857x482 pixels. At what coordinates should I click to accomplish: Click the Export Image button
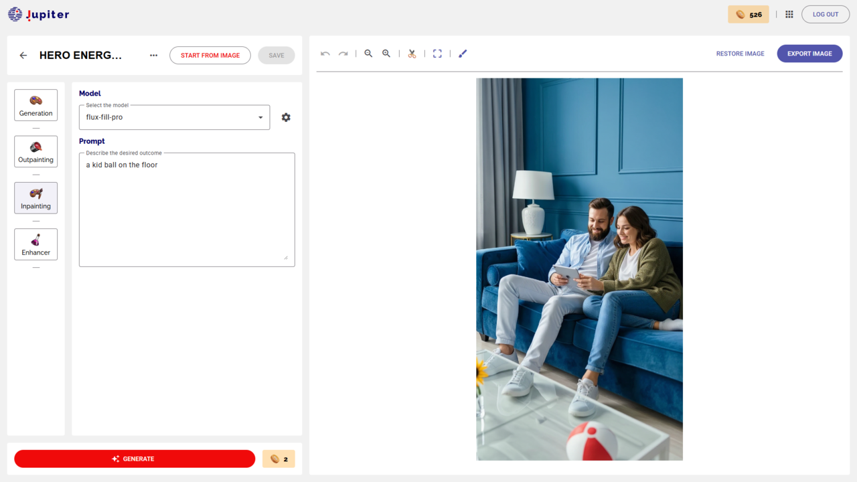coord(809,54)
